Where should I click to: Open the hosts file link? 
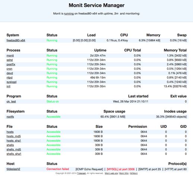pos(10,132)
